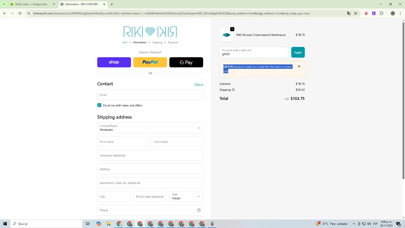405x228 pixels.
Task: Focus the Email input field
Action: coord(150,95)
